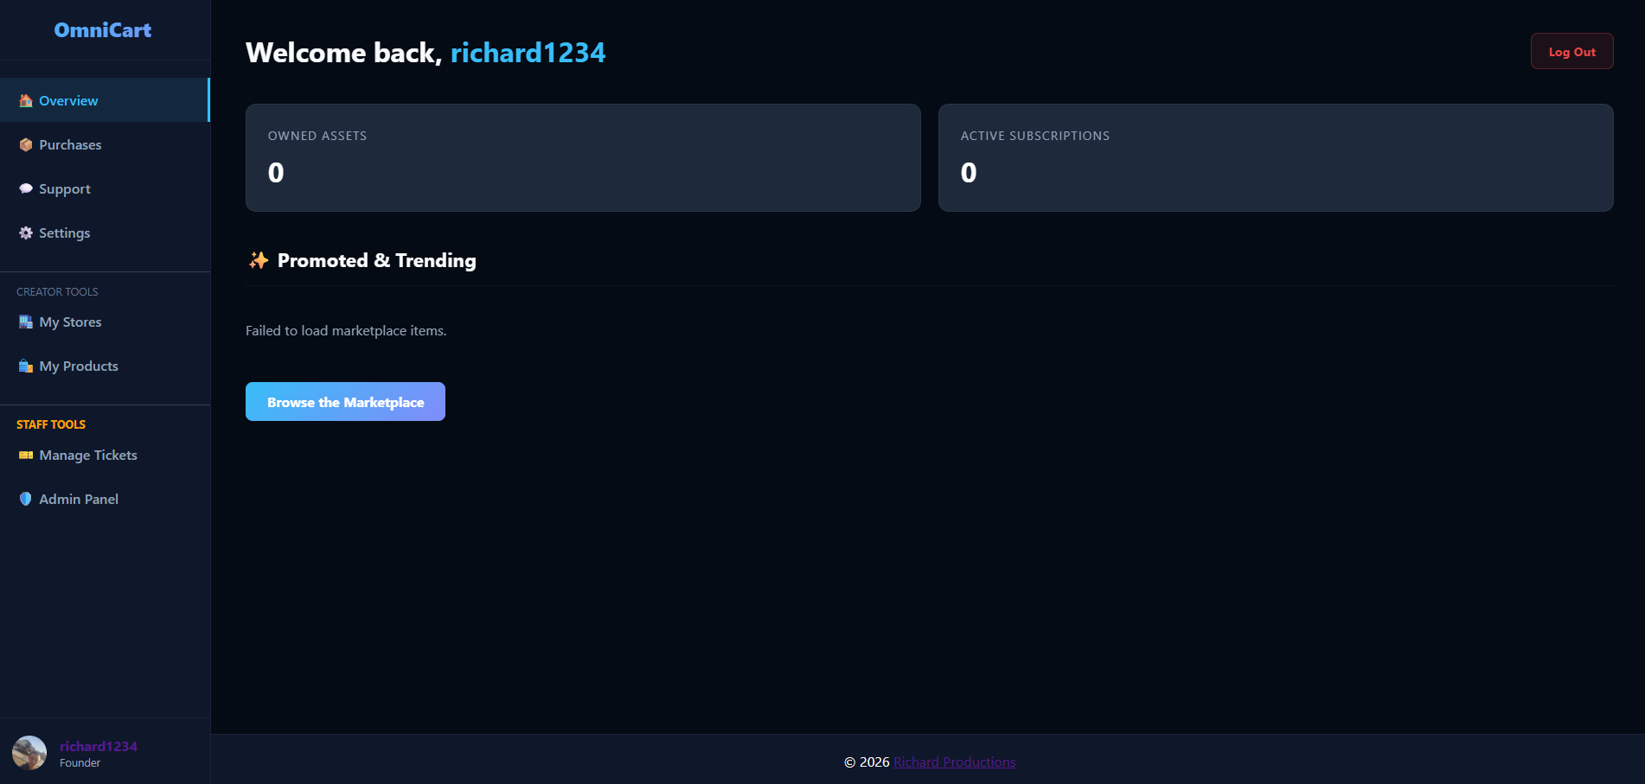Click the Owned Assets stat card
The height and width of the screenshot is (784, 1645).
point(583,158)
